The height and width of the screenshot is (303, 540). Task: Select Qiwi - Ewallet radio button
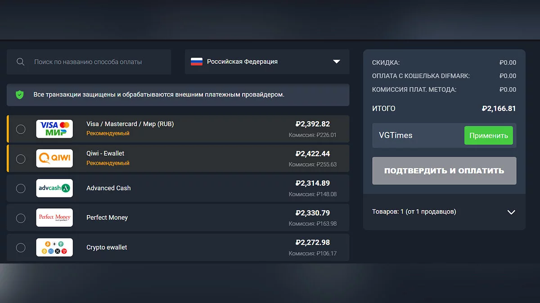click(21, 159)
